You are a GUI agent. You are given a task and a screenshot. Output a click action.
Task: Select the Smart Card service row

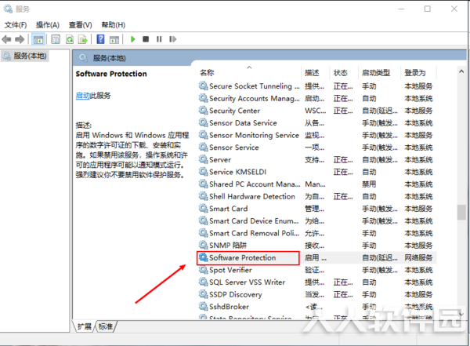316,209
